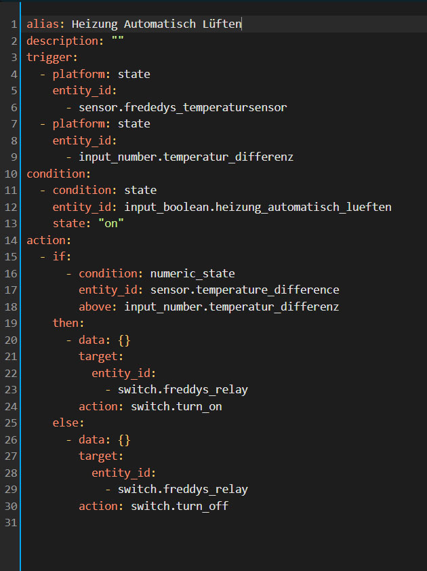The image size is (427, 571).
Task: Click input_number.temperatur_differenz on line 9
Action: (186, 157)
